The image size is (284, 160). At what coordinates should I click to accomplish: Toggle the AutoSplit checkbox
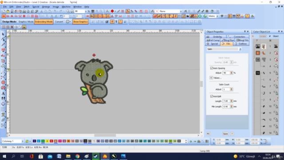(x=211, y=96)
